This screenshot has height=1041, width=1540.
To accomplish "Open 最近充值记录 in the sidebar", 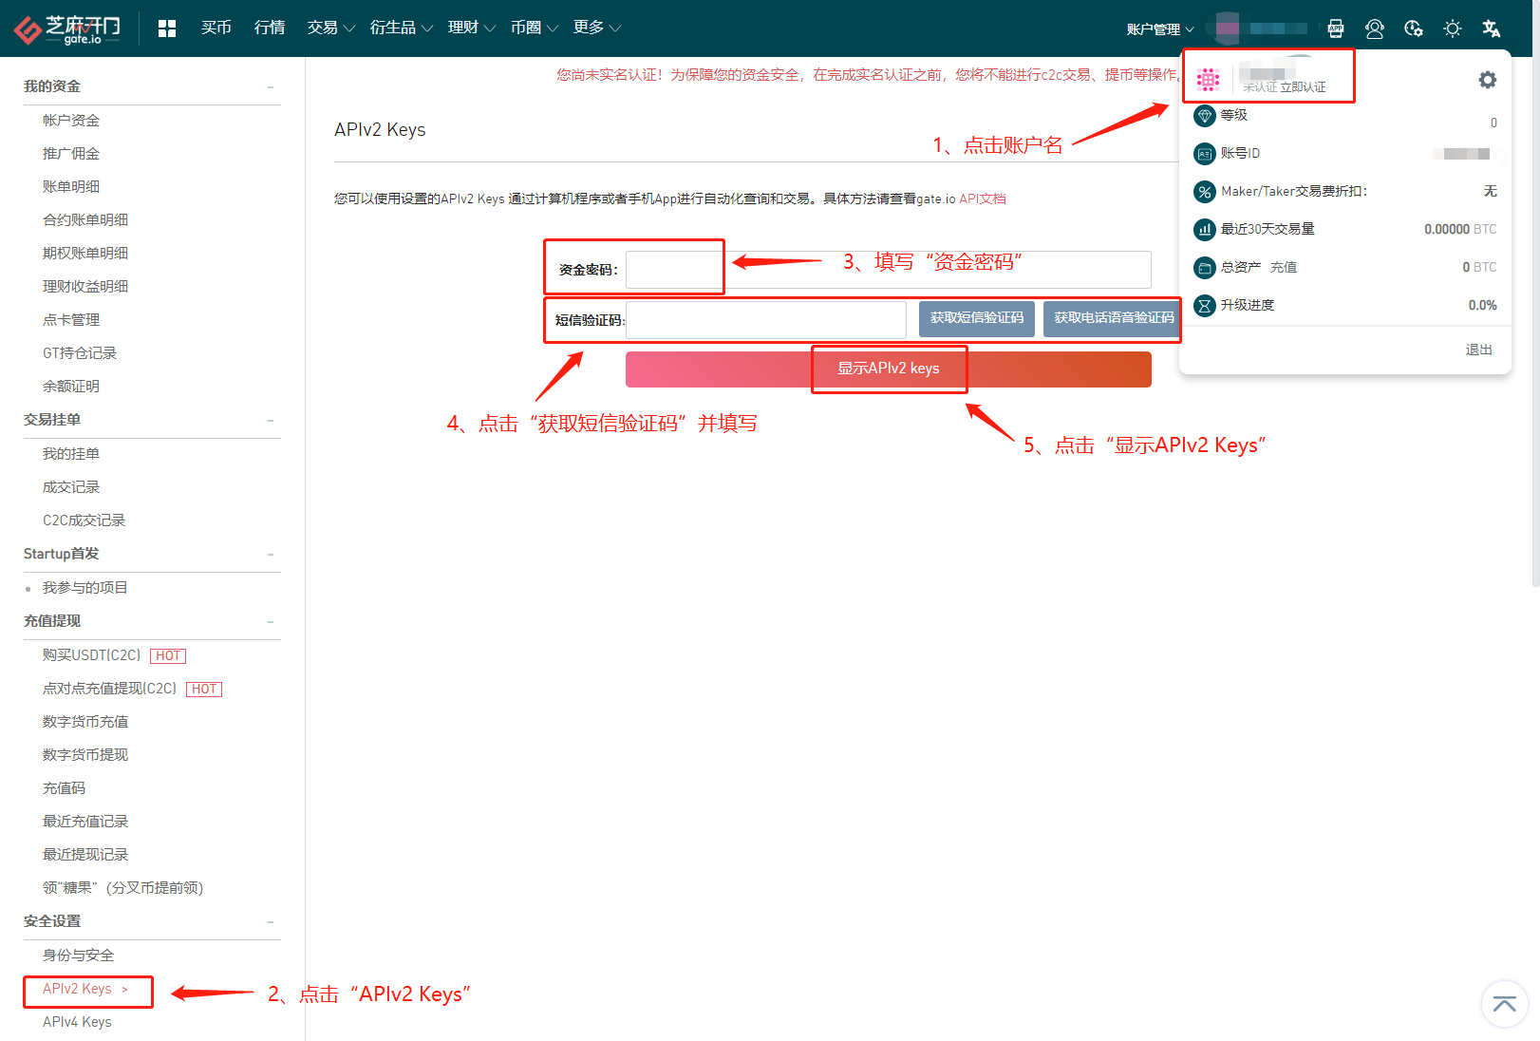I will coord(85,822).
